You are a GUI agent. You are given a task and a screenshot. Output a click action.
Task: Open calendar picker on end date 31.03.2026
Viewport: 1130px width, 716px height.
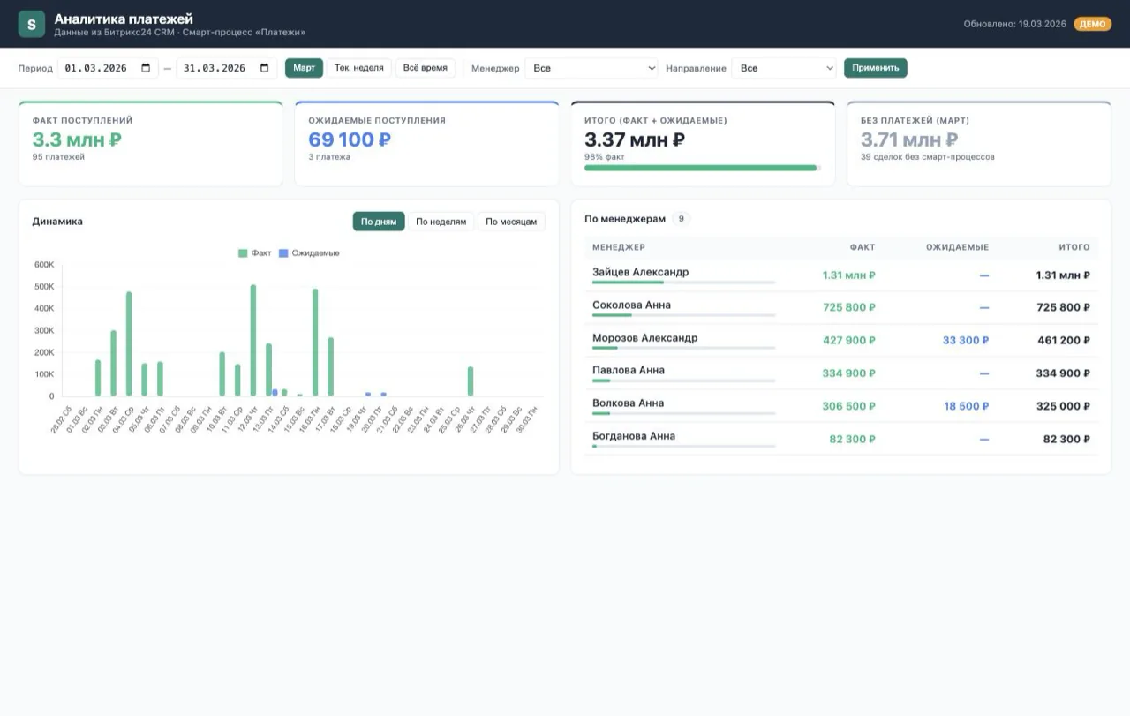pos(265,68)
